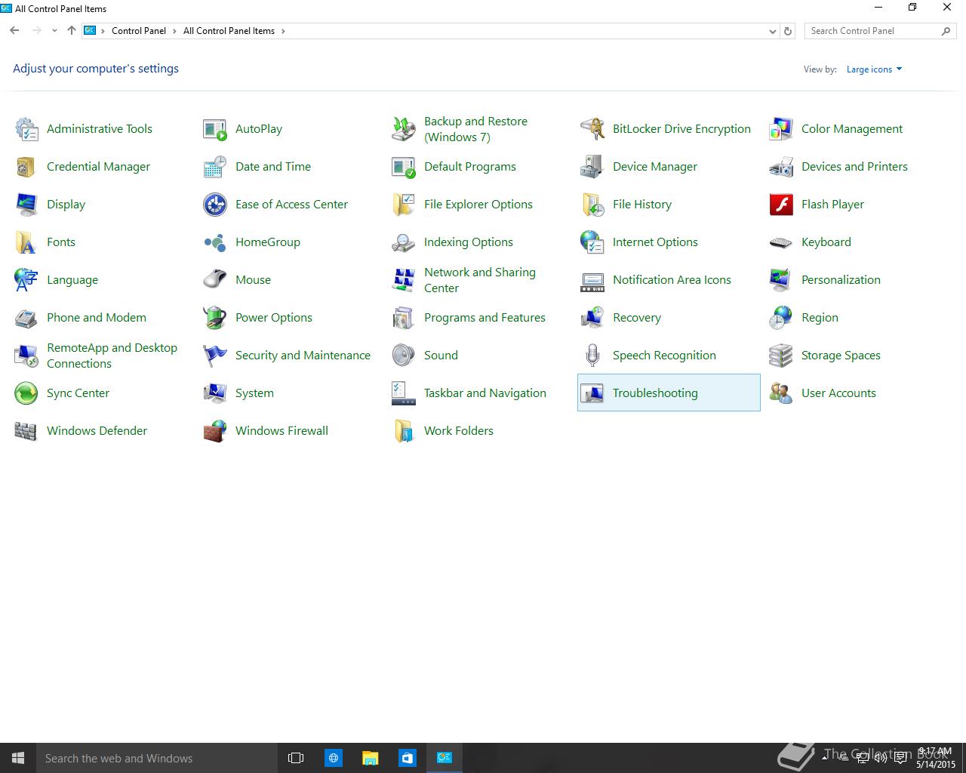966x773 pixels.
Task: Open Indexing Options icon
Action: point(404,242)
